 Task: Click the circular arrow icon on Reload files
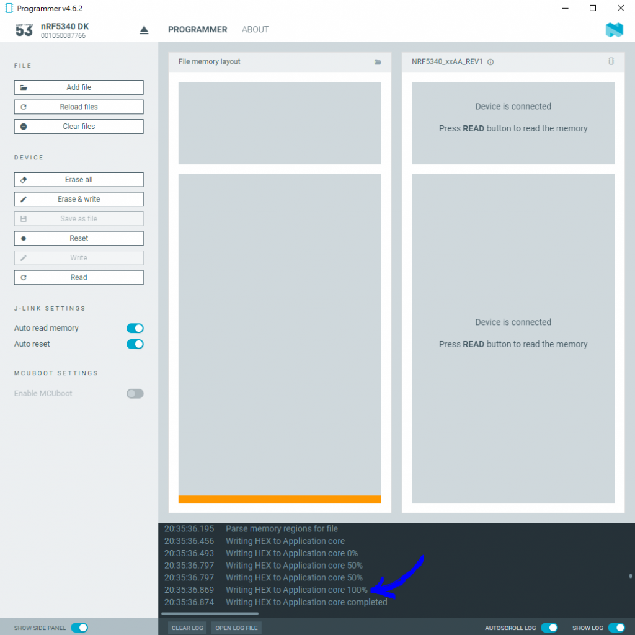(x=24, y=107)
